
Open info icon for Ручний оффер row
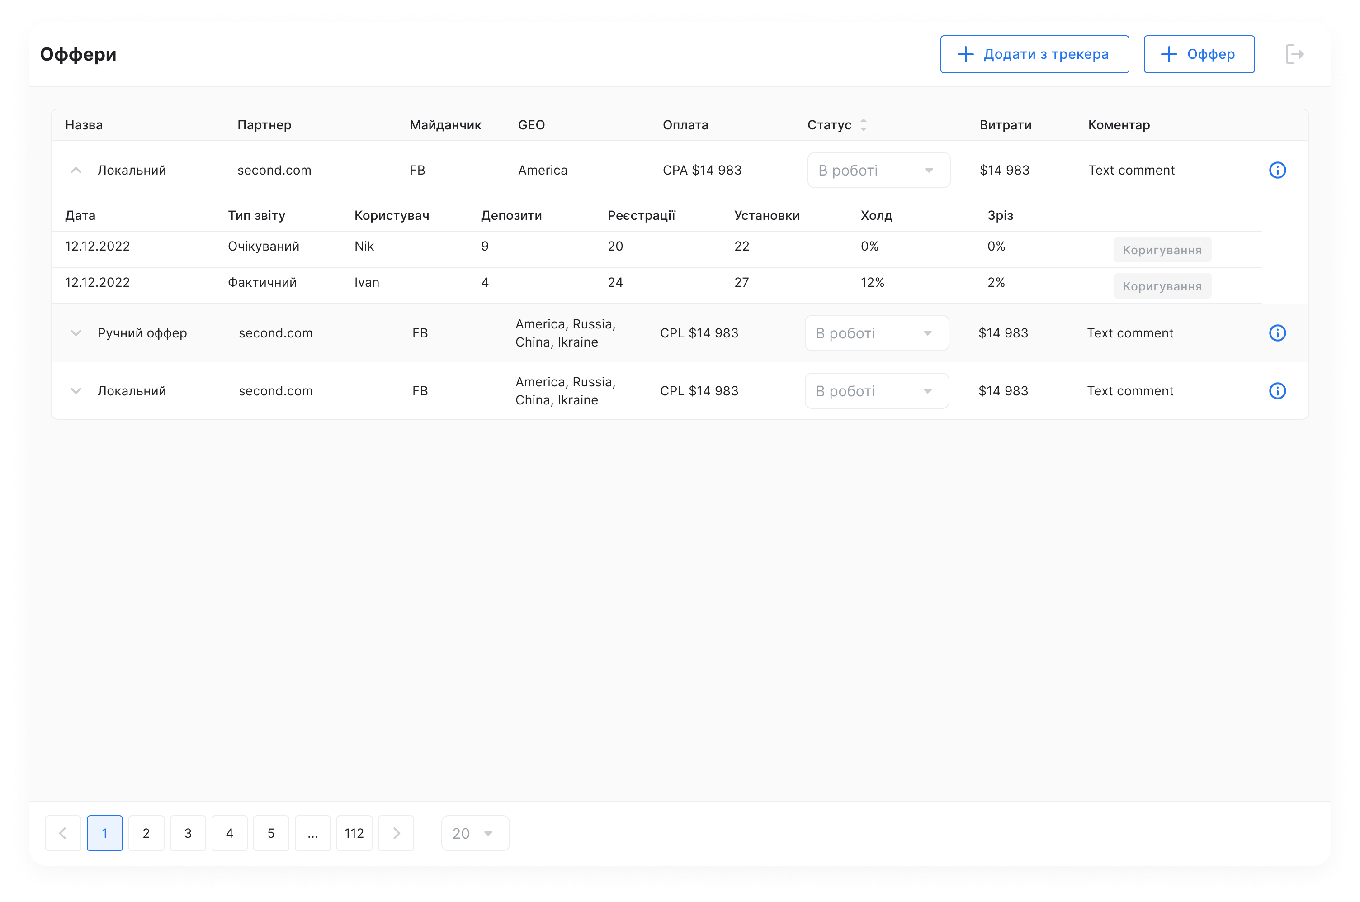point(1277,333)
